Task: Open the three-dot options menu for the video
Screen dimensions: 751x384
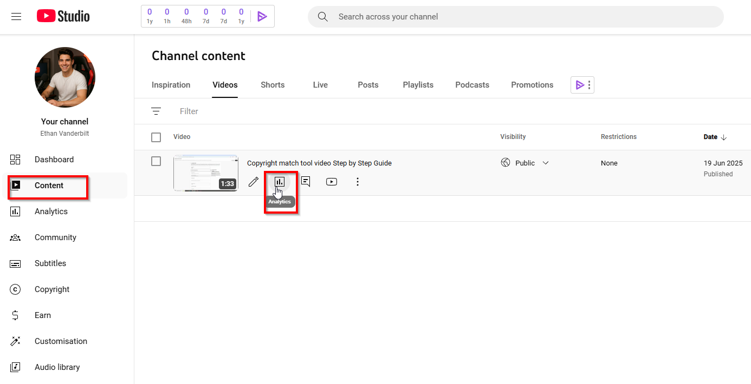Action: click(x=358, y=182)
